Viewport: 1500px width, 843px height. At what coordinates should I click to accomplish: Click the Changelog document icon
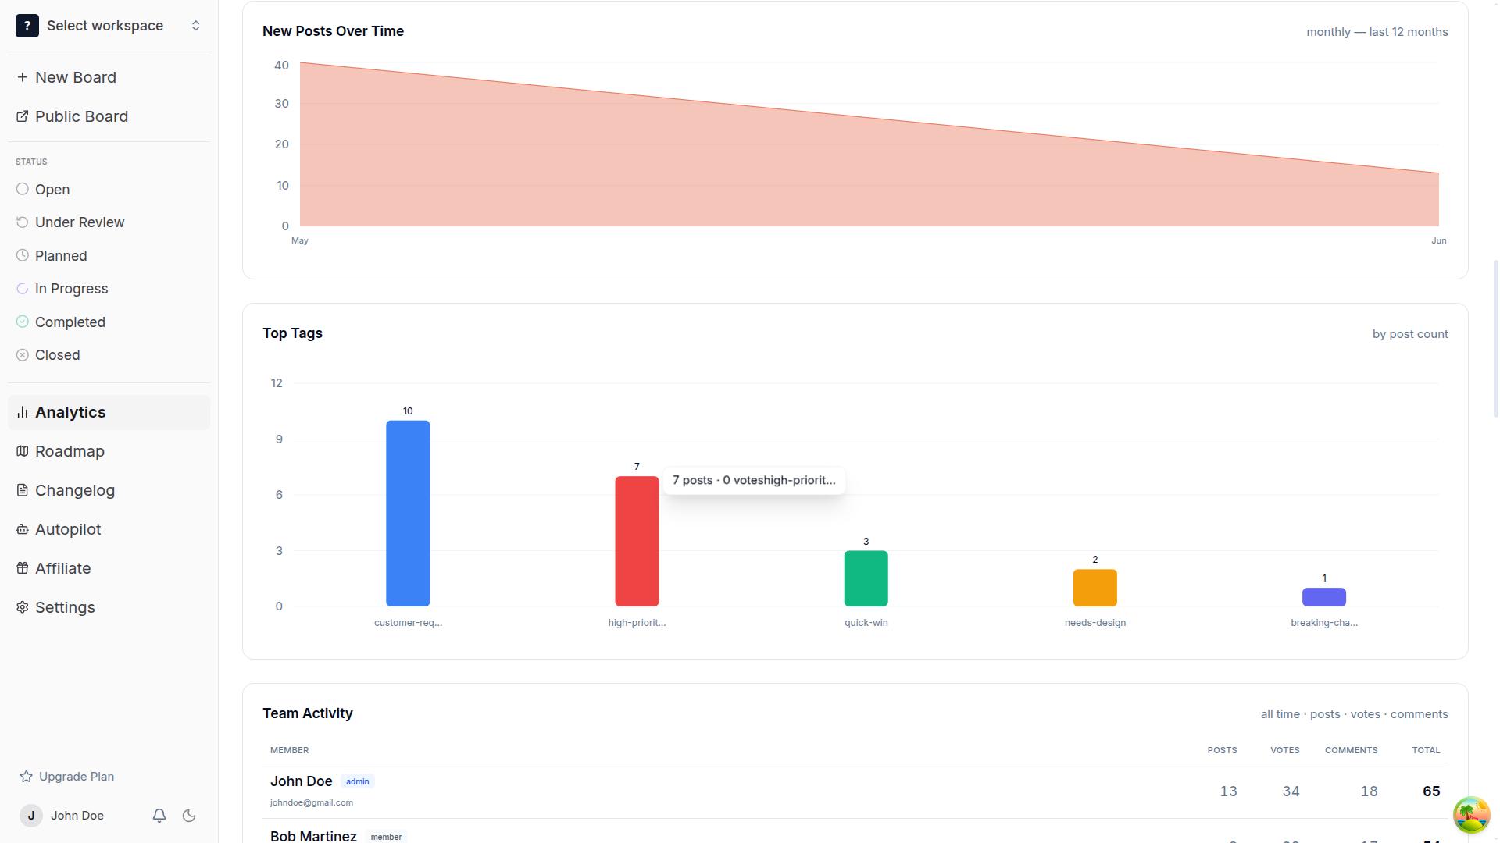click(x=23, y=490)
